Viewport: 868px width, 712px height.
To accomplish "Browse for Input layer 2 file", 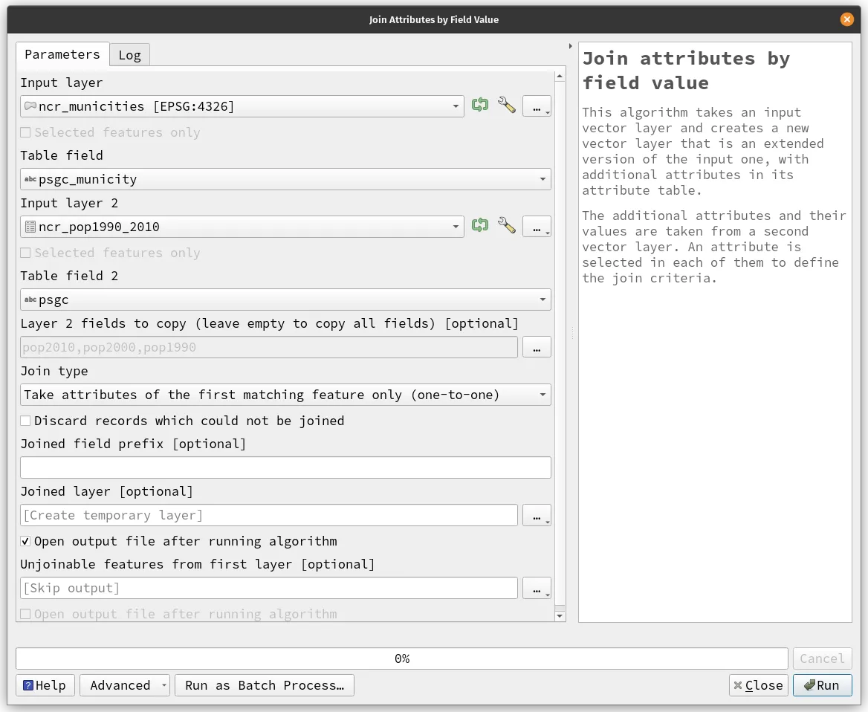I will 537,227.
